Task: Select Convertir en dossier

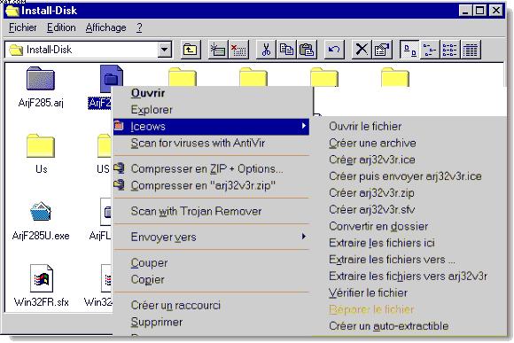Action: (x=409, y=226)
